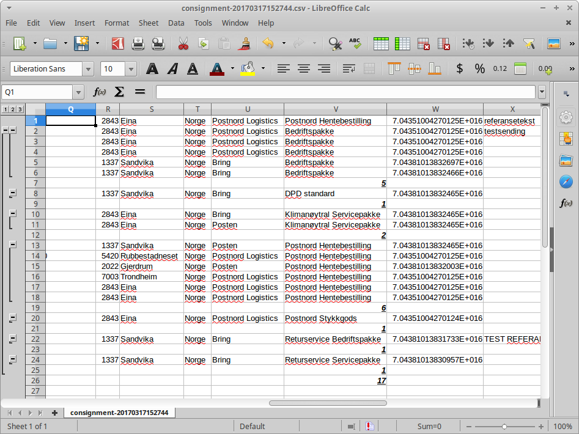Image resolution: width=579 pixels, height=434 pixels.
Task: Open the Sheet menu
Action: click(x=149, y=23)
